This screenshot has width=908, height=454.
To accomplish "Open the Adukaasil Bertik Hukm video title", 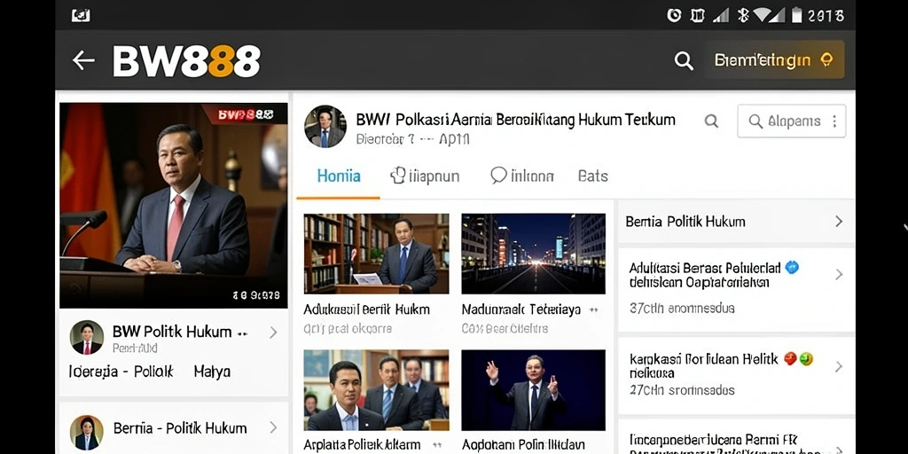I will point(366,309).
